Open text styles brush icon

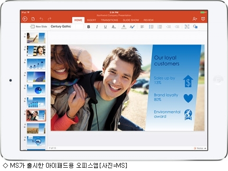[132, 27]
